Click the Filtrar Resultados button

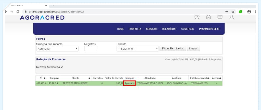[x=173, y=49]
